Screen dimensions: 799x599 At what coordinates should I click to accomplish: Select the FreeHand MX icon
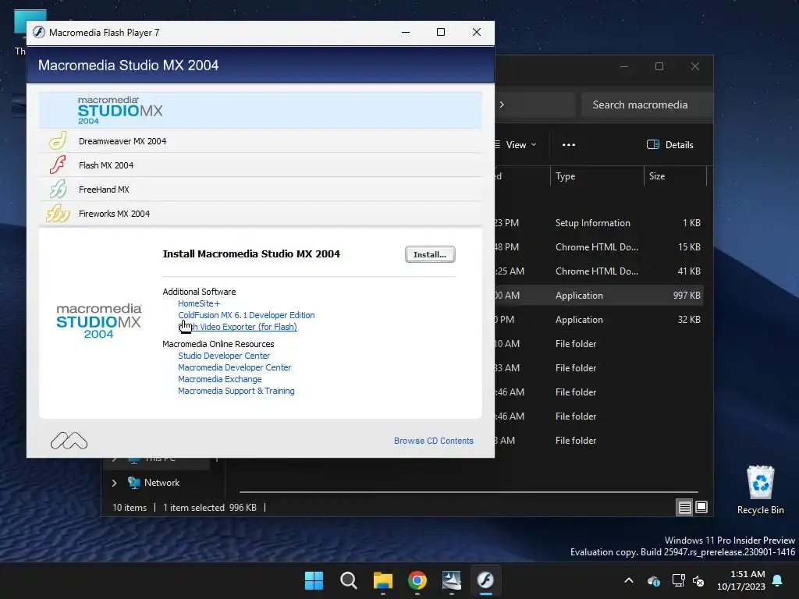[x=58, y=189]
